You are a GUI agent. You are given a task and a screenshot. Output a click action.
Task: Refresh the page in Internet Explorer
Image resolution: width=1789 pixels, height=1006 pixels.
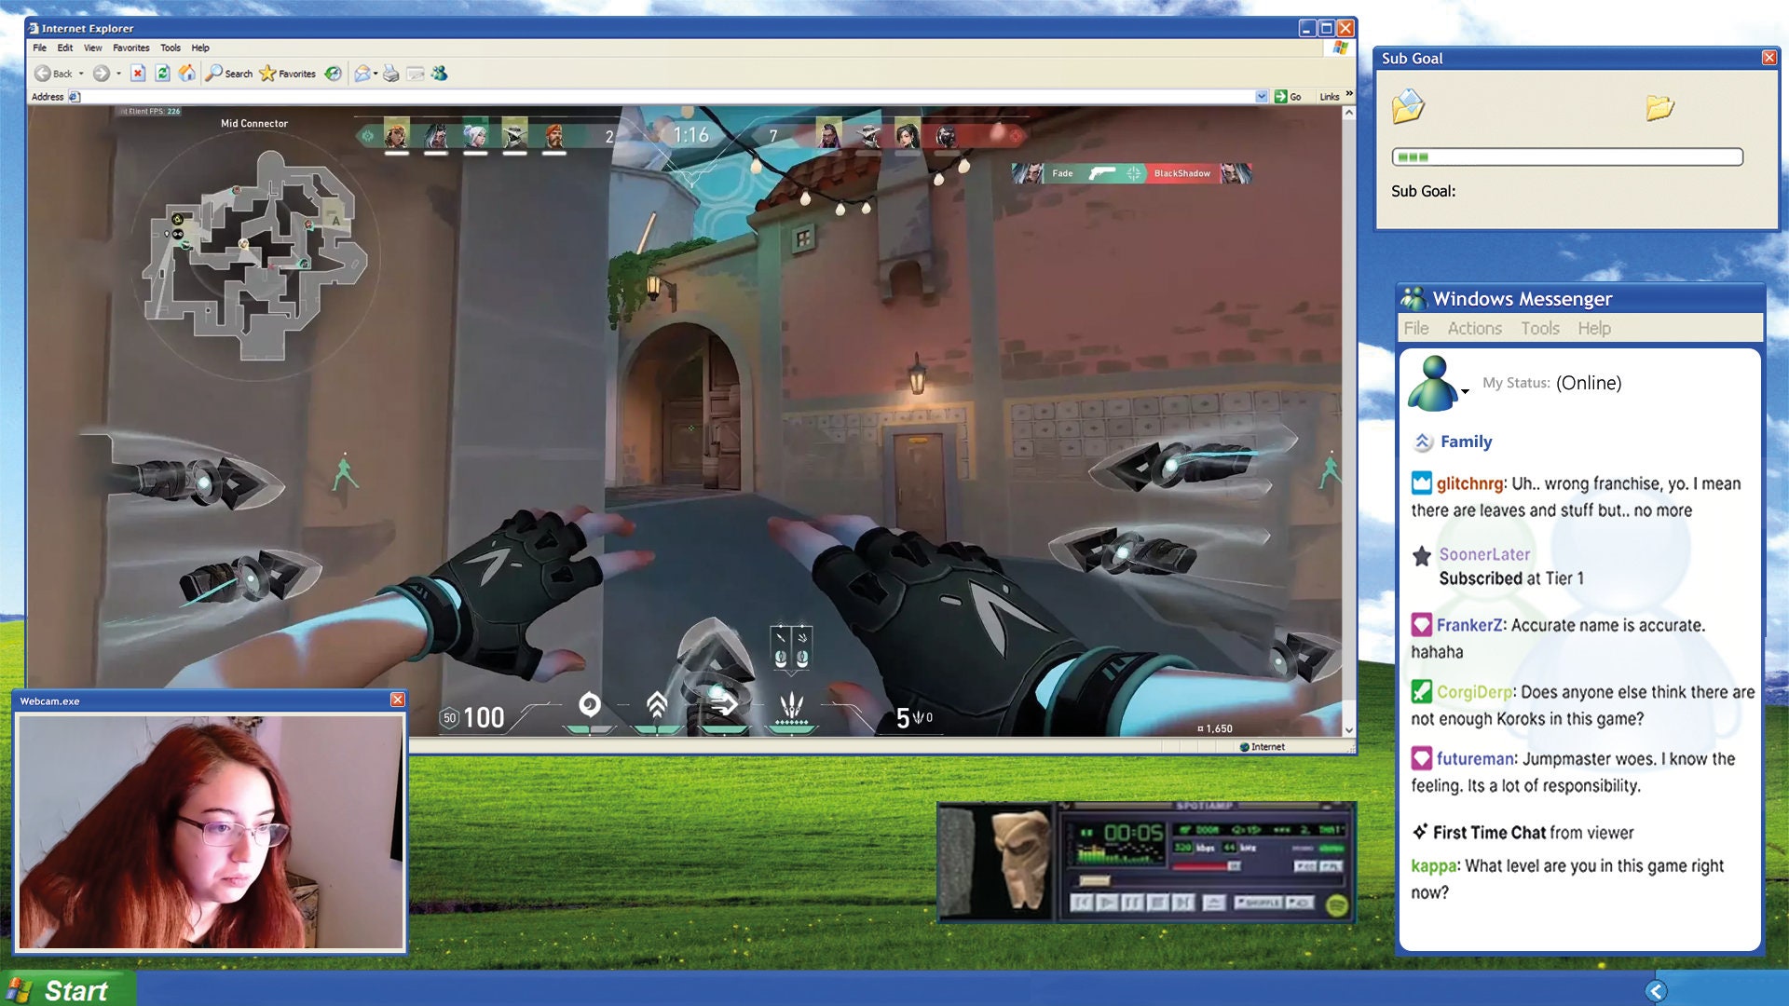pos(161,73)
